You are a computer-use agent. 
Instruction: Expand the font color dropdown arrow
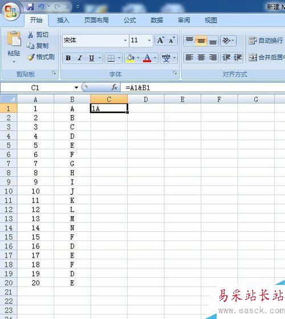pyautogui.click(x=155, y=58)
